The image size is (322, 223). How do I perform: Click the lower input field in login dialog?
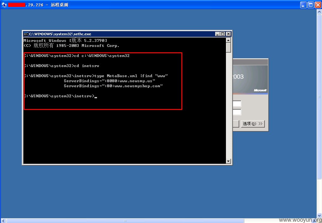[237, 112]
